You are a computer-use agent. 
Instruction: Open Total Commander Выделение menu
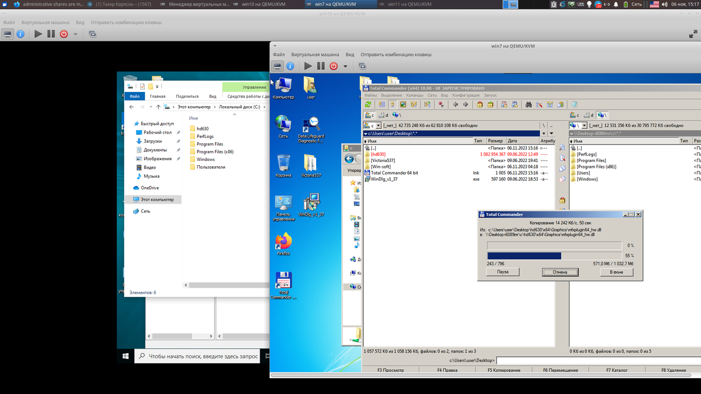[391, 95]
